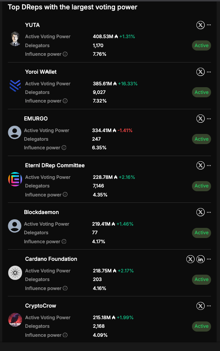Click the Active status badge for EMURGO
The width and height of the screenshot is (220, 351).
pyautogui.click(x=201, y=139)
